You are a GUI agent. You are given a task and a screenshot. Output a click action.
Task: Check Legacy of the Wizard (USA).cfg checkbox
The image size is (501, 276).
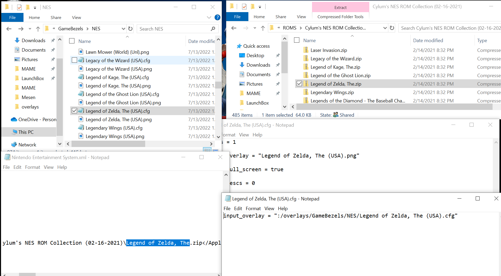74,60
